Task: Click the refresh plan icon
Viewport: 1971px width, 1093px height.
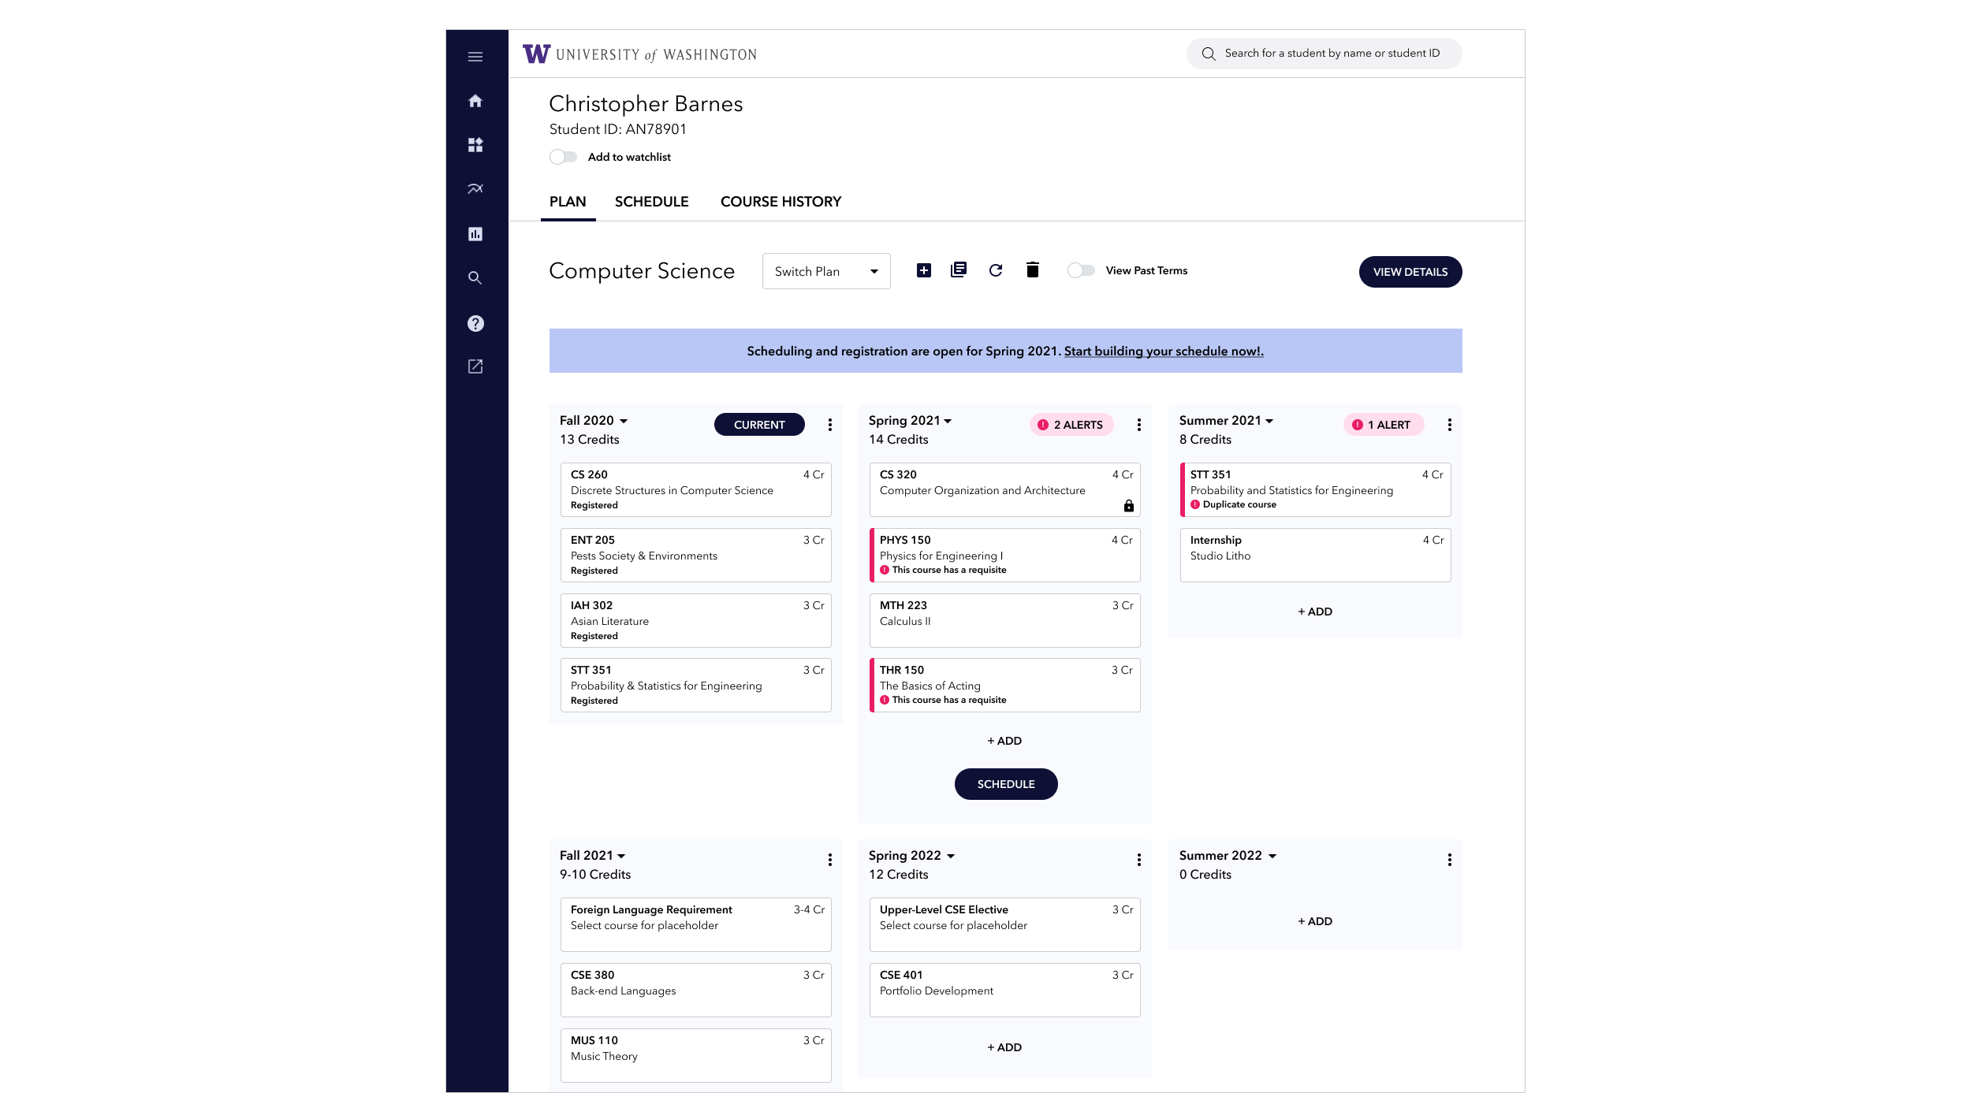Action: 995,270
